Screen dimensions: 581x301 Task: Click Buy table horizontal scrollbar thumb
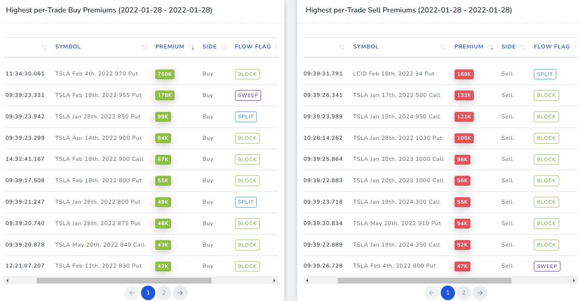coord(124,281)
